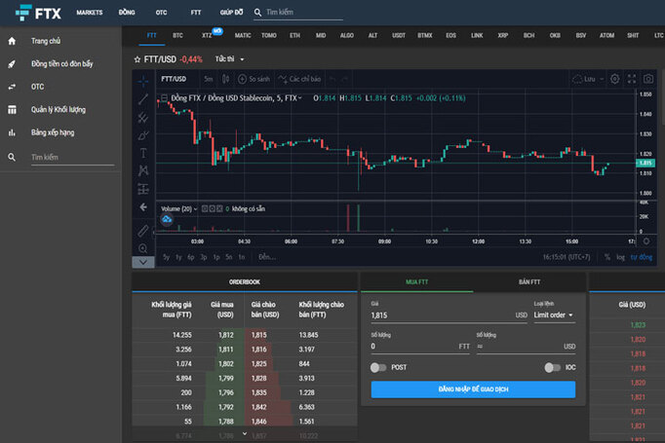Select the pitchfork drawing tool
Screen dimensions: 665x443
pyautogui.click(x=143, y=117)
